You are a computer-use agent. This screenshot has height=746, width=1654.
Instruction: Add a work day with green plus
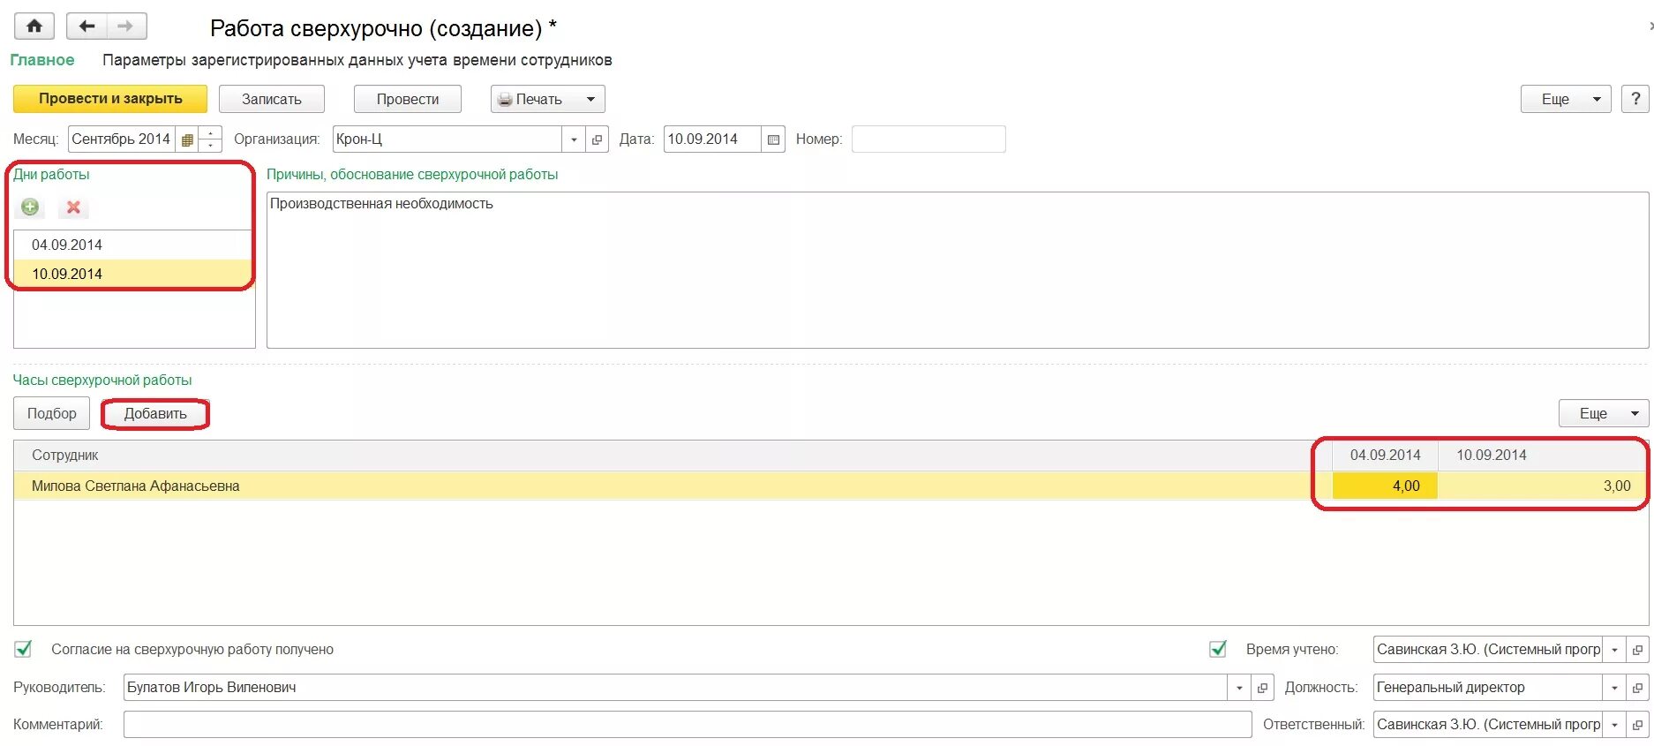coord(30,207)
